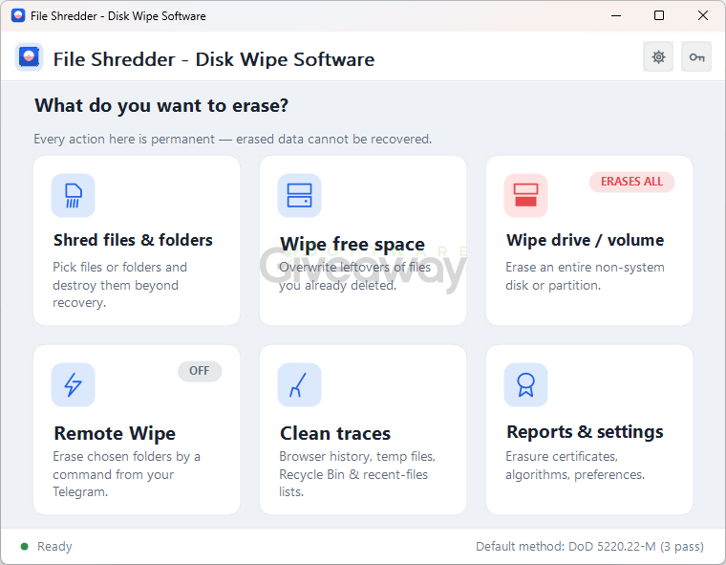Click the license key icon button
Screen dimensions: 726x565
[696, 57]
